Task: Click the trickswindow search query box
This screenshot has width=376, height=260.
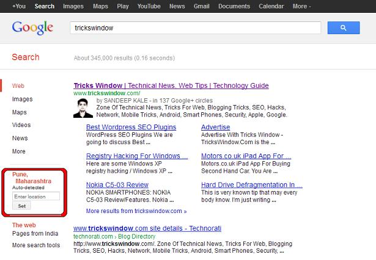Action: click(x=195, y=28)
